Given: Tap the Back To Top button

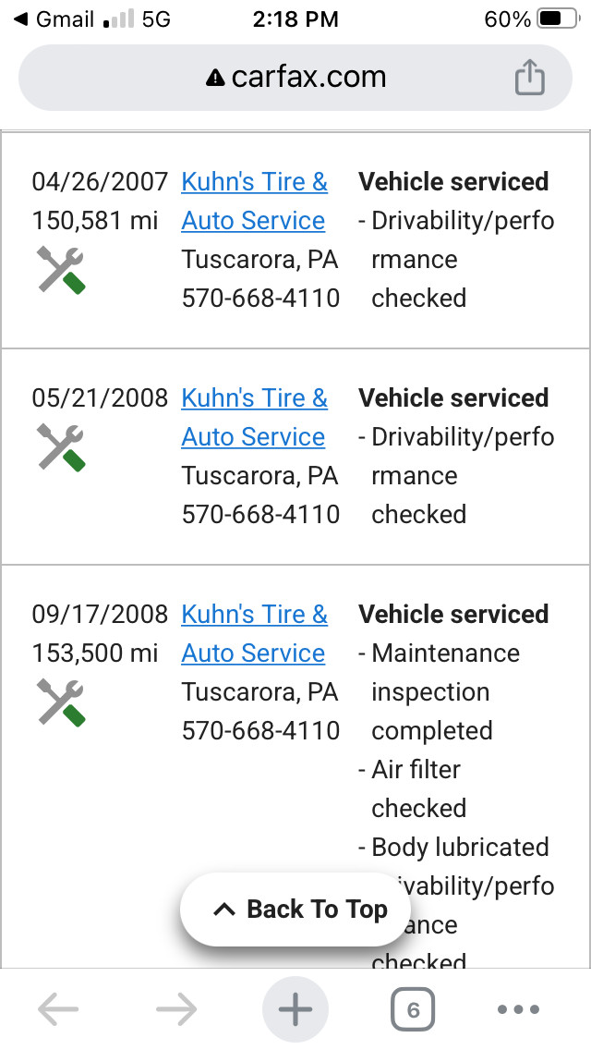Looking at the screenshot, I should [295, 910].
